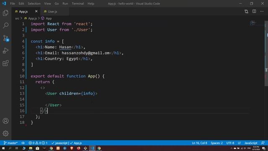Click the App.js check status item
268x151 pixels.
[x=76, y=143]
